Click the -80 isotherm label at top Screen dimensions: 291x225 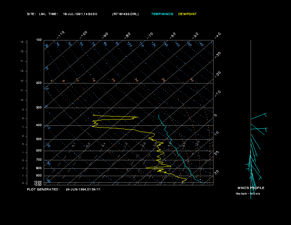[127, 35]
